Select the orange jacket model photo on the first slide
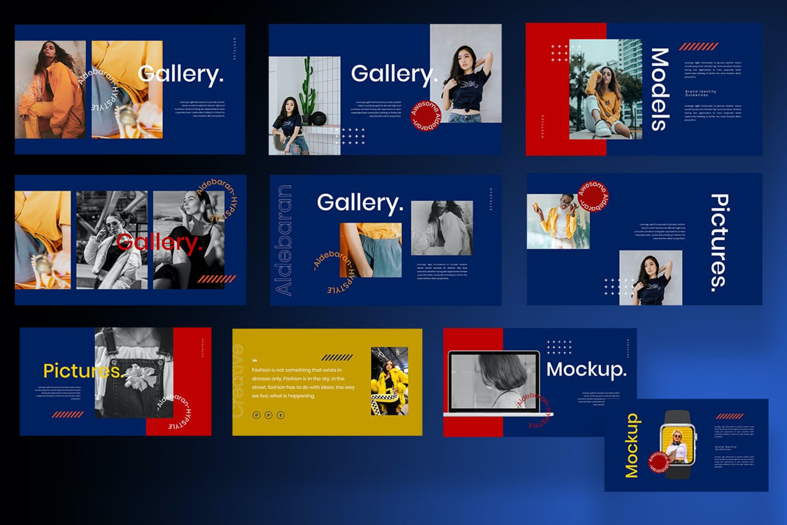The width and height of the screenshot is (787, 525). click(x=50, y=90)
